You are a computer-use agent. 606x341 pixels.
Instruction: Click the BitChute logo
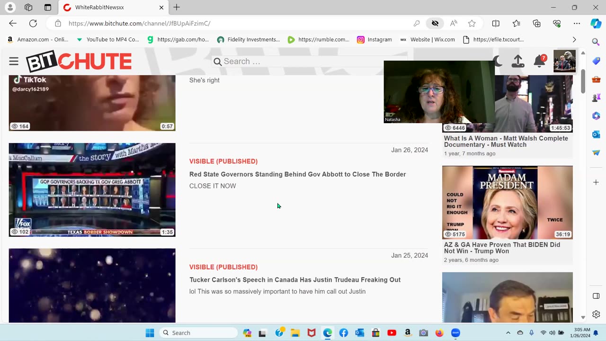pyautogui.click(x=79, y=61)
